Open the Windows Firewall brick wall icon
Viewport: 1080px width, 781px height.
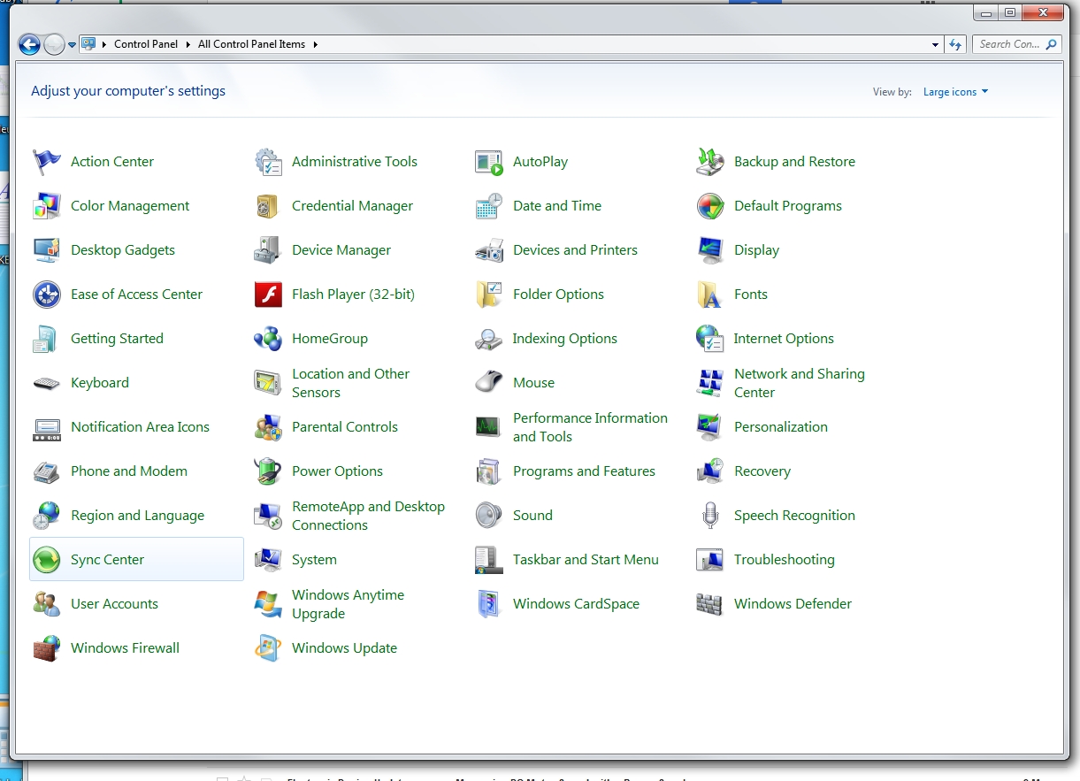(46, 648)
